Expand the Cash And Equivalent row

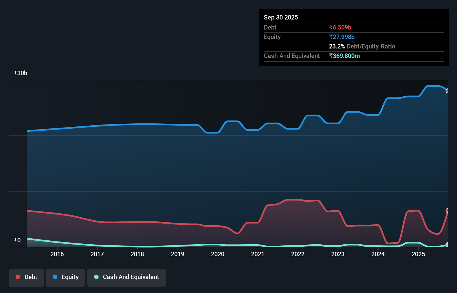[291, 56]
